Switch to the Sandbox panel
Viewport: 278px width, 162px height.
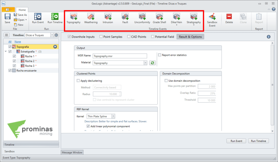[31, 151]
